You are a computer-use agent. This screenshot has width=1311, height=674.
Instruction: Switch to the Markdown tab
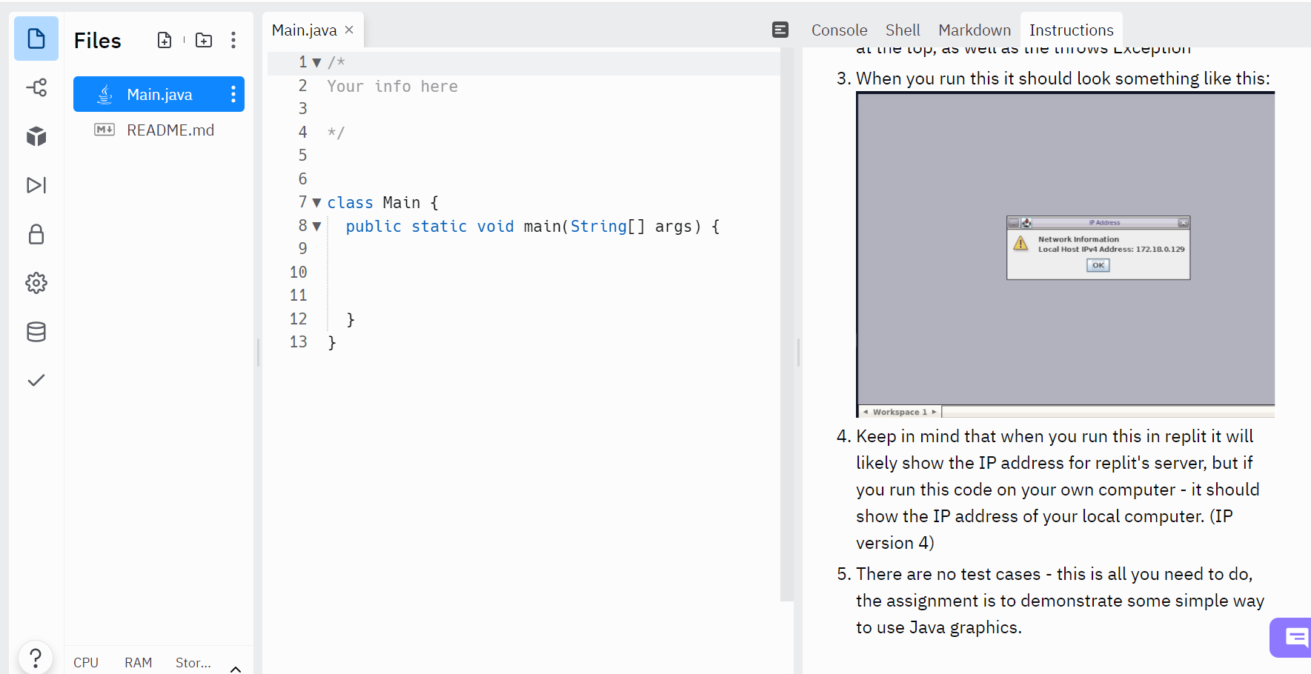[975, 30]
